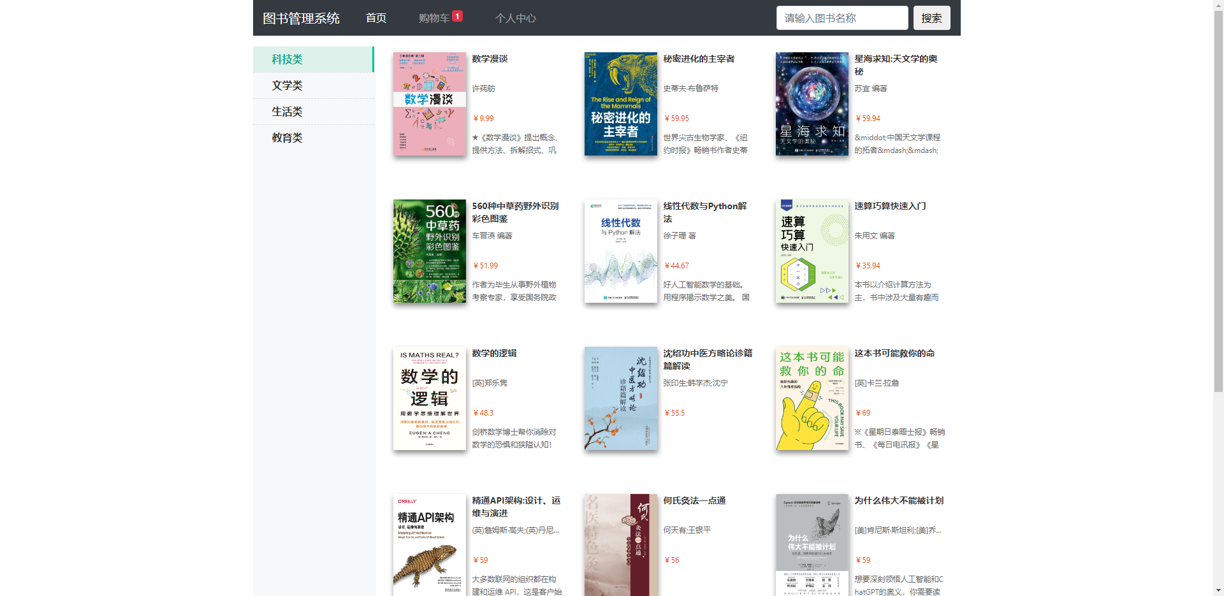Open the 个人中心 menu
Screen dimensions: 1224x596
pos(515,18)
